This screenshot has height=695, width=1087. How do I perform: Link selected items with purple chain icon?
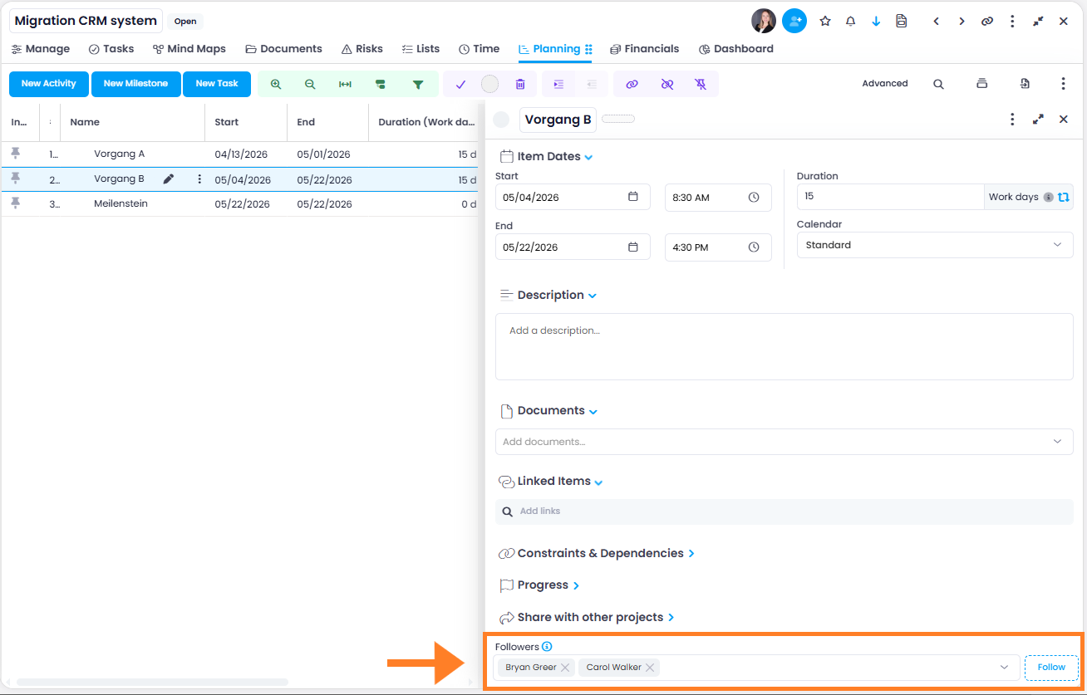(632, 84)
